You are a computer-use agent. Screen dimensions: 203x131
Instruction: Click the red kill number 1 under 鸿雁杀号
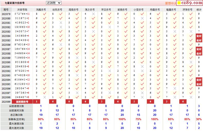37,102
